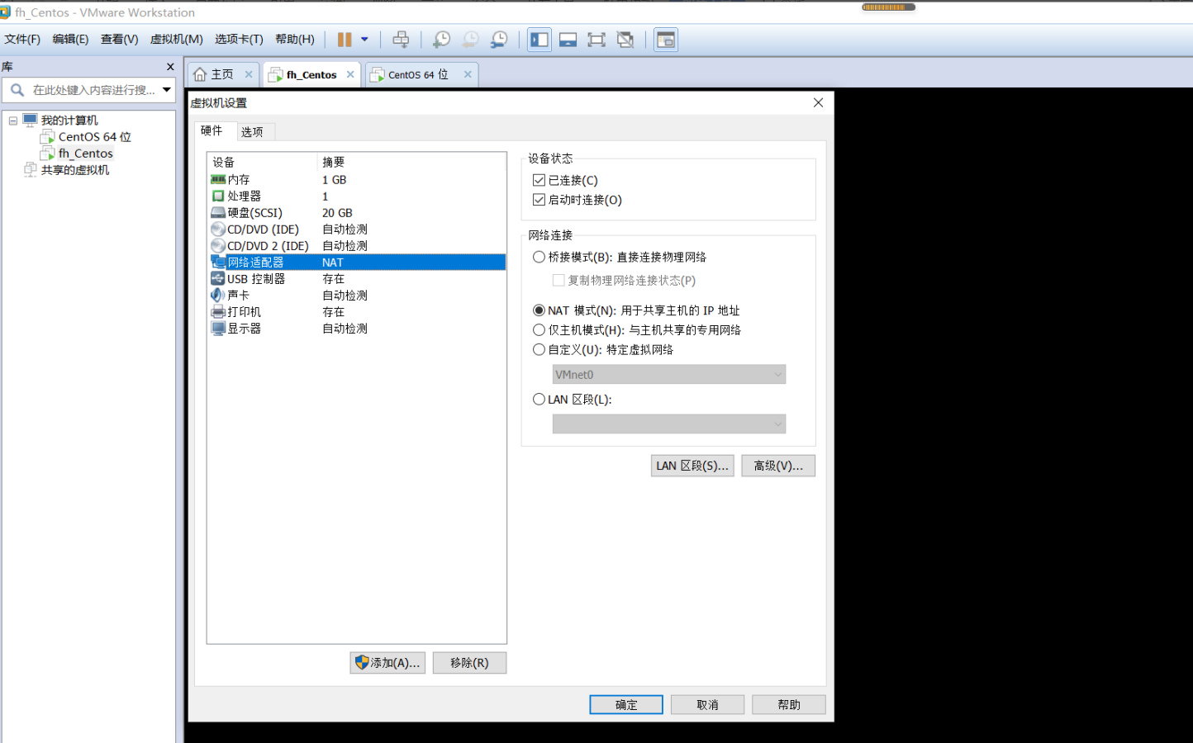The width and height of the screenshot is (1193, 743).
Task: Click the 高级(V)... button
Action: click(777, 466)
